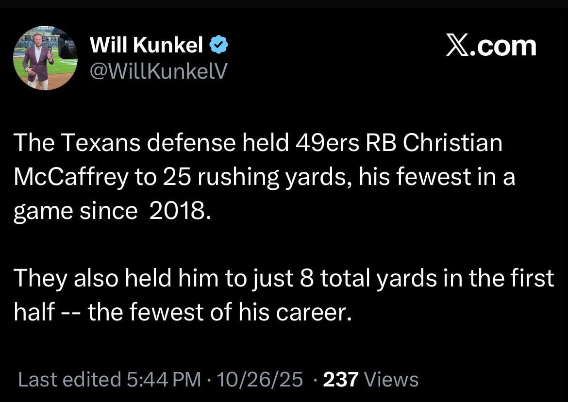
Task: Click the word "Christian" in the post
Action: click(x=452, y=144)
